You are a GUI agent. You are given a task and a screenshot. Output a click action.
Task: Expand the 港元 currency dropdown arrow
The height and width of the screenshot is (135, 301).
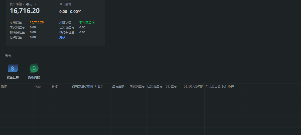36,4
